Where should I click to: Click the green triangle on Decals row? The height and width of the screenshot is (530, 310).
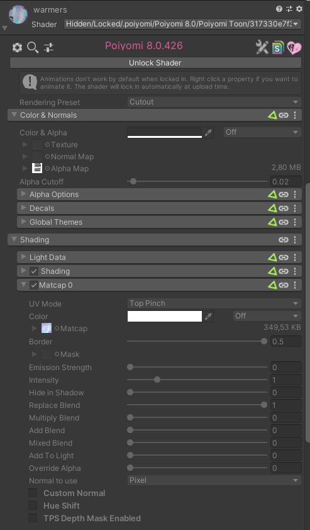[x=272, y=208]
